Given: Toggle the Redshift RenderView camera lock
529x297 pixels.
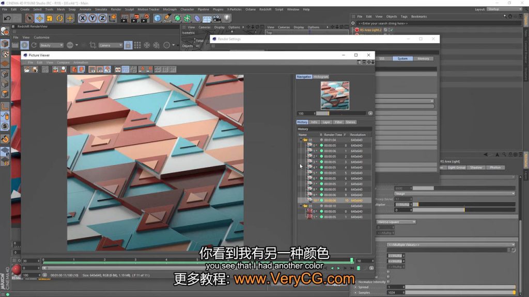Looking at the screenshot, I should 128,45.
